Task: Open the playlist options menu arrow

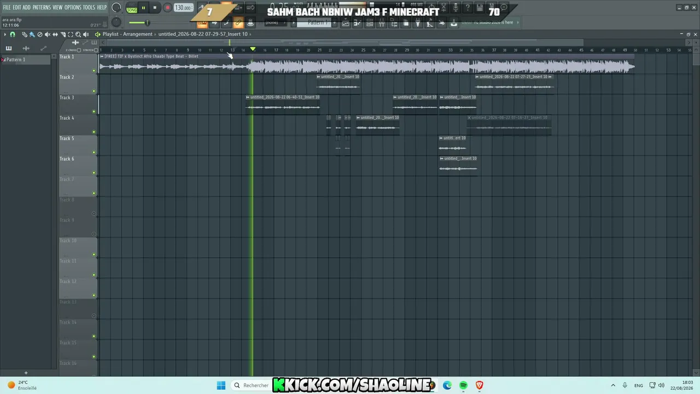Action: [x=5, y=34]
